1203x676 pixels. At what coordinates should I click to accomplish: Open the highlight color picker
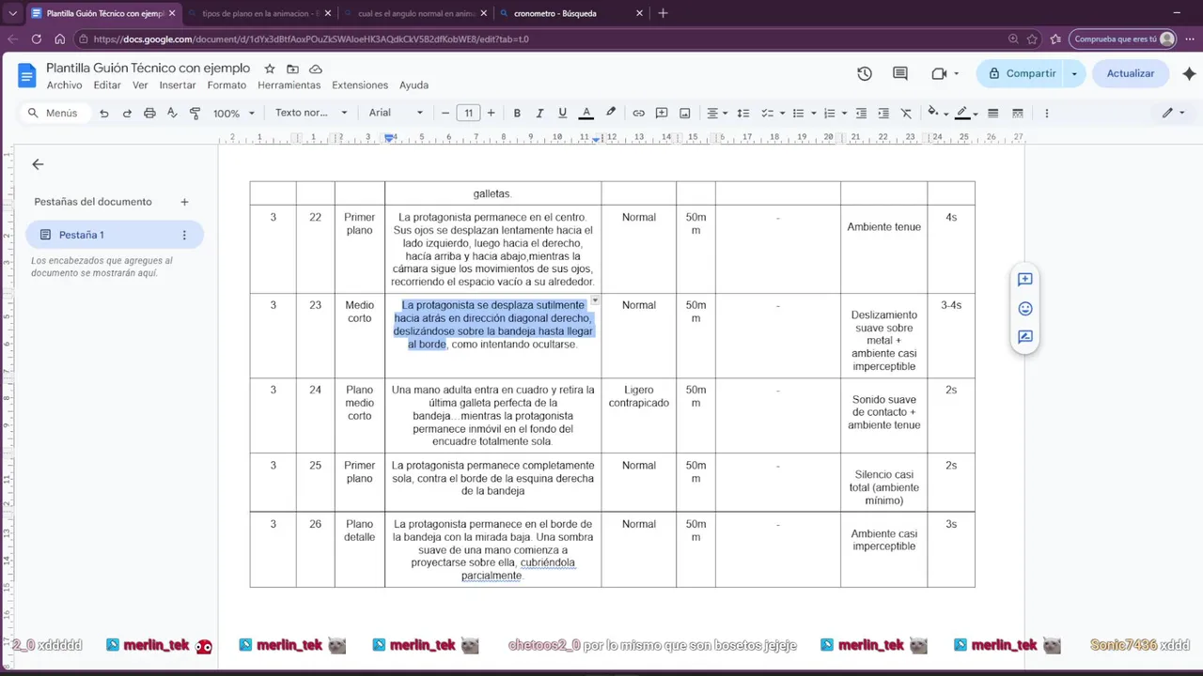pyautogui.click(x=611, y=113)
